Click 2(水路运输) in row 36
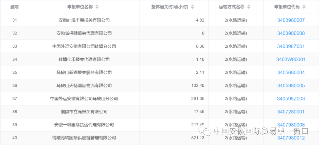Image resolution: width=319 pixels, height=145 pixels. tap(236, 86)
